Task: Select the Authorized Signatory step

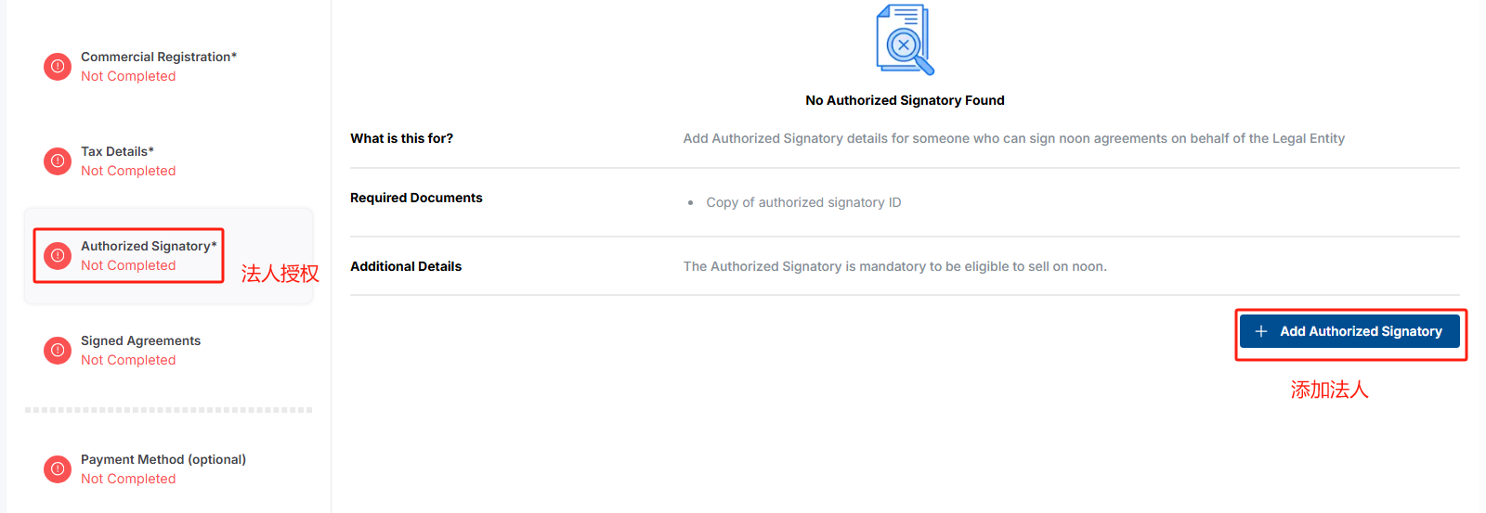Action: coord(149,246)
